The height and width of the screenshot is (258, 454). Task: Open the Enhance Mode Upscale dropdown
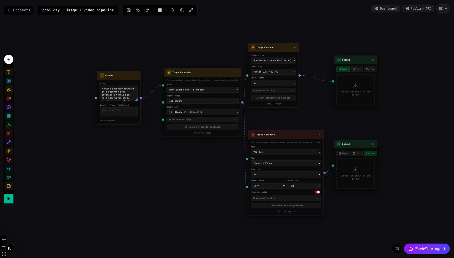(x=273, y=60)
